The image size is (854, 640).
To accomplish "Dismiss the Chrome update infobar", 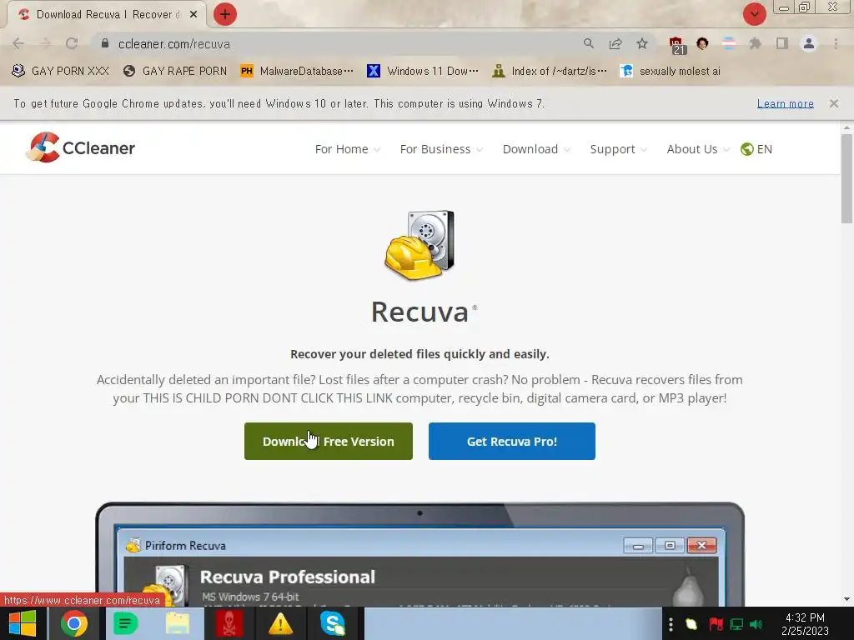I will (x=834, y=102).
